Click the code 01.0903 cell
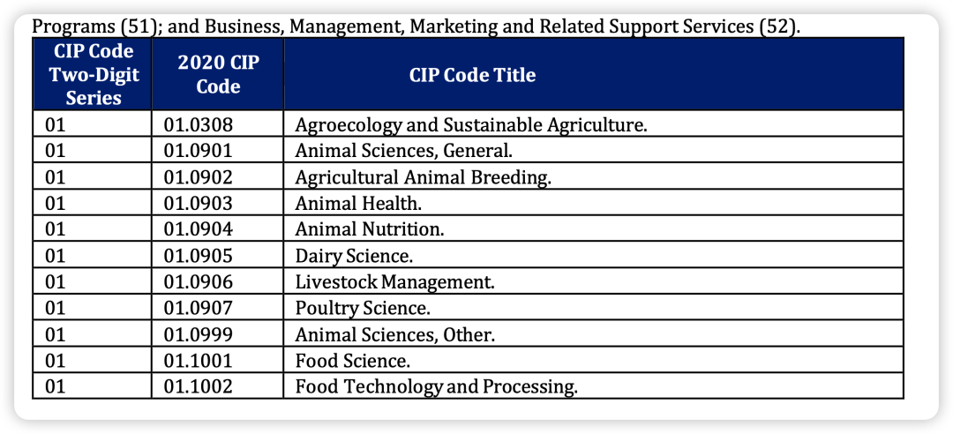953x434 pixels. pyautogui.click(x=218, y=202)
